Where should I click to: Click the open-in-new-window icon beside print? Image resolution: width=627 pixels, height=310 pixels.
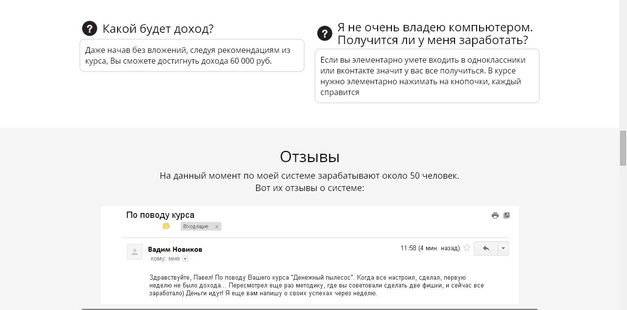coord(506,215)
